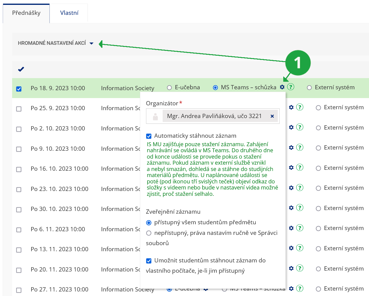Choose nepřístupný recording visibility option
Viewport: 369px width, 296px height.
(x=149, y=233)
